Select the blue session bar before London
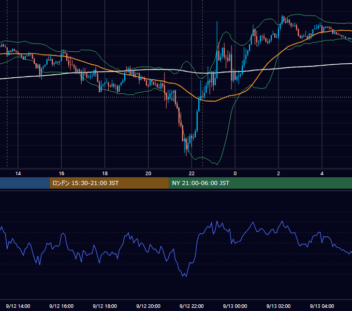The image size is (352, 311). 25,183
